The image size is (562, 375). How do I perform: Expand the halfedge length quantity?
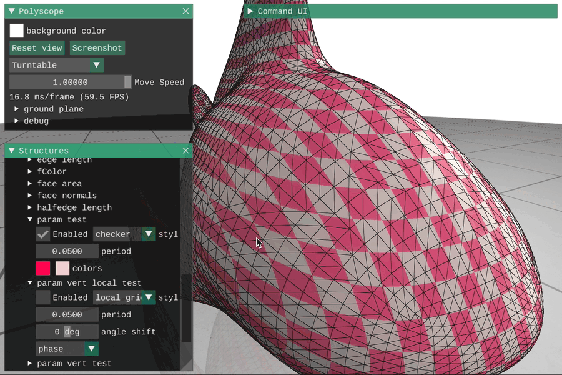(x=29, y=207)
